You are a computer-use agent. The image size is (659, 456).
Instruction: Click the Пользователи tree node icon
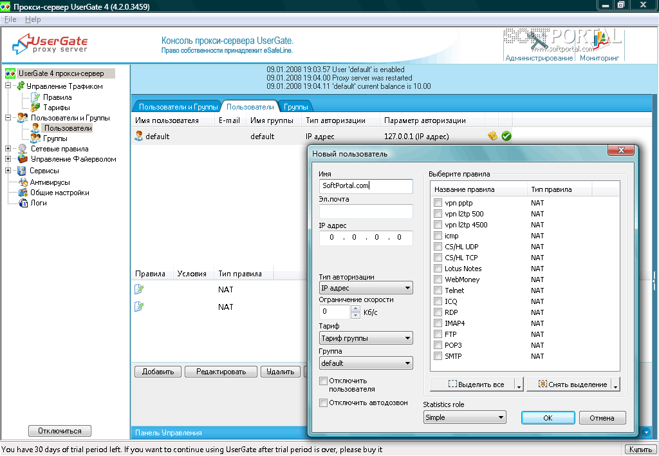pos(36,128)
